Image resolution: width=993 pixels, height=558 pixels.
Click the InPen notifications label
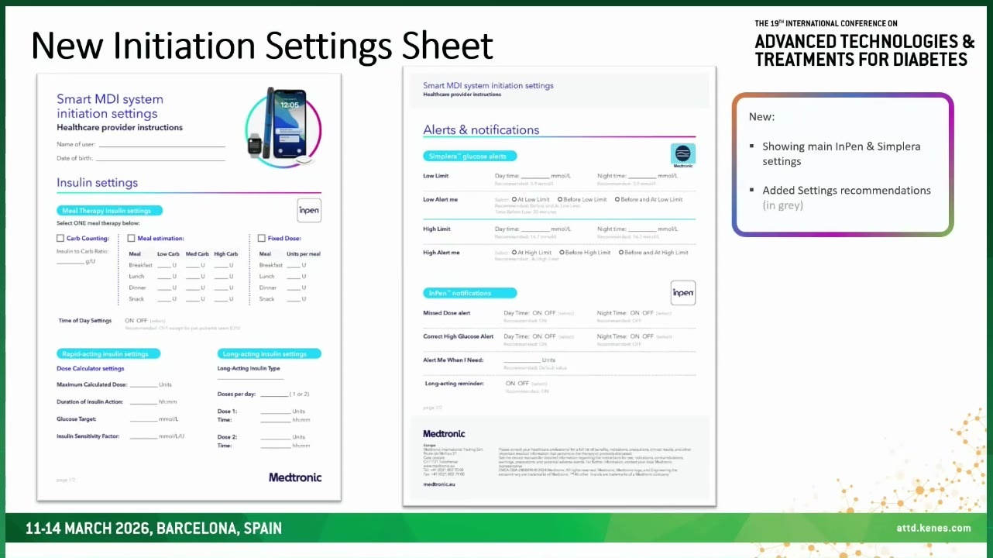tap(469, 293)
